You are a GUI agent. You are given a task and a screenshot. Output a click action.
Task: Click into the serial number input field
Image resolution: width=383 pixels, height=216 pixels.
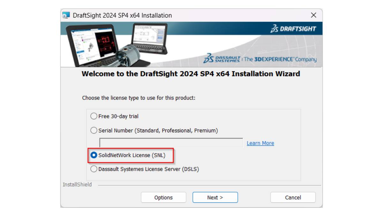pos(171,143)
